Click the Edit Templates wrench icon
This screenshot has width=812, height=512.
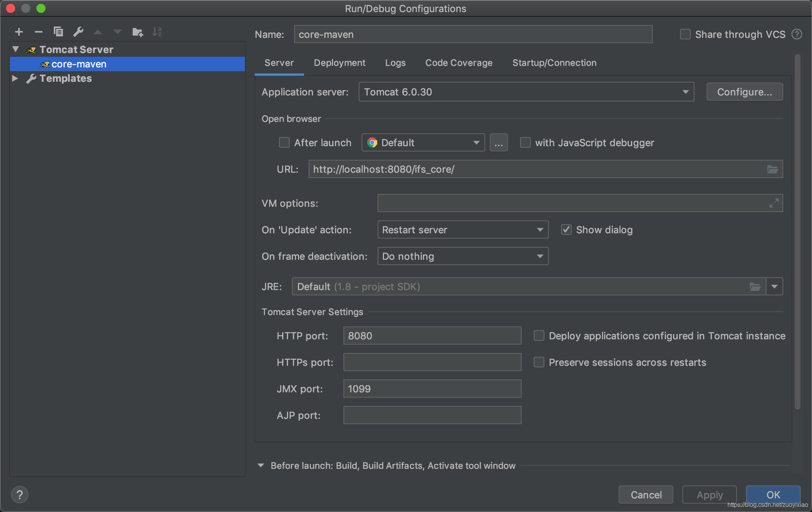(78, 32)
